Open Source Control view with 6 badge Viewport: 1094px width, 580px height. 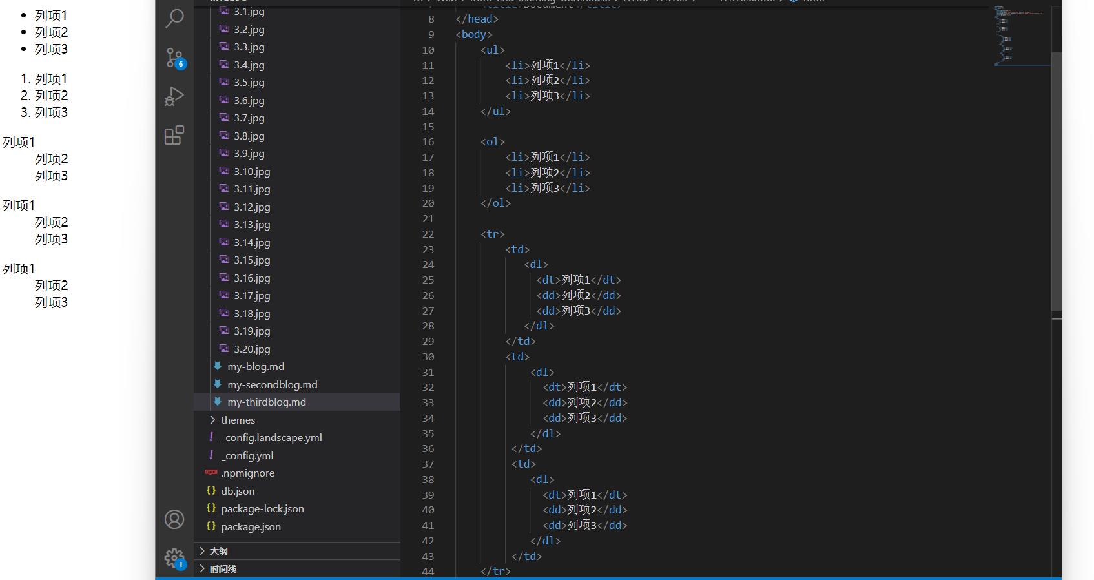point(174,58)
